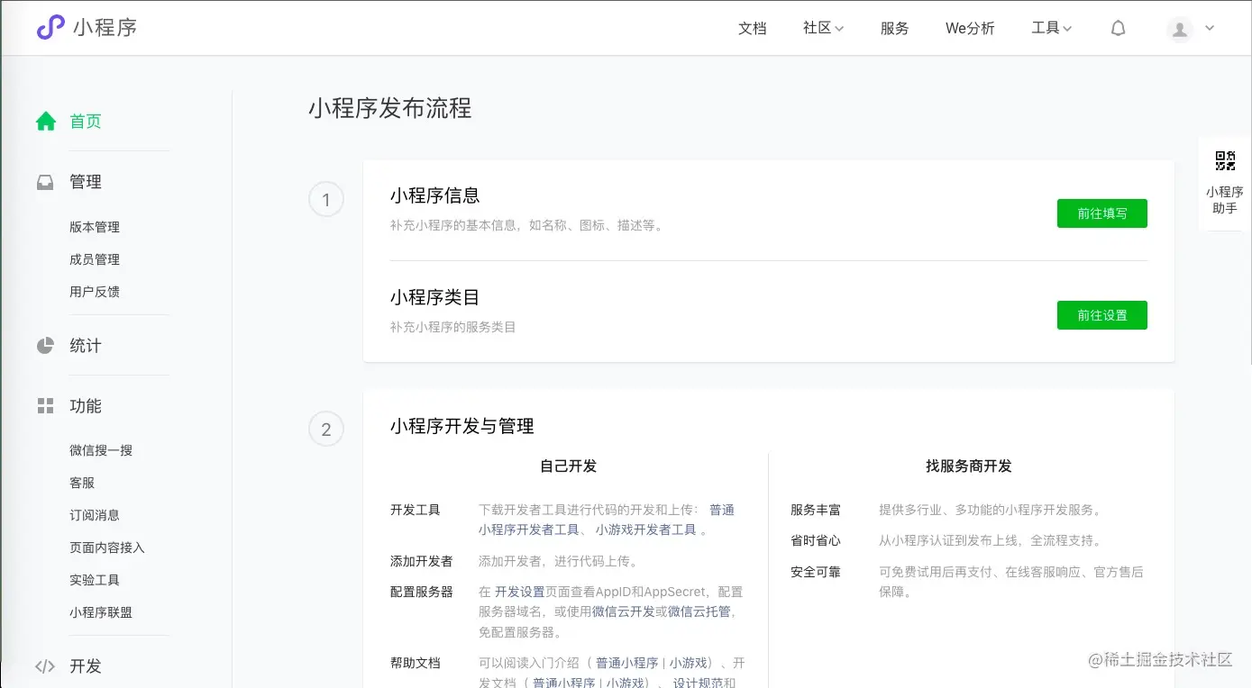This screenshot has width=1252, height=688.
Task: Open 版本管理 in sidebar
Action: [x=95, y=227]
